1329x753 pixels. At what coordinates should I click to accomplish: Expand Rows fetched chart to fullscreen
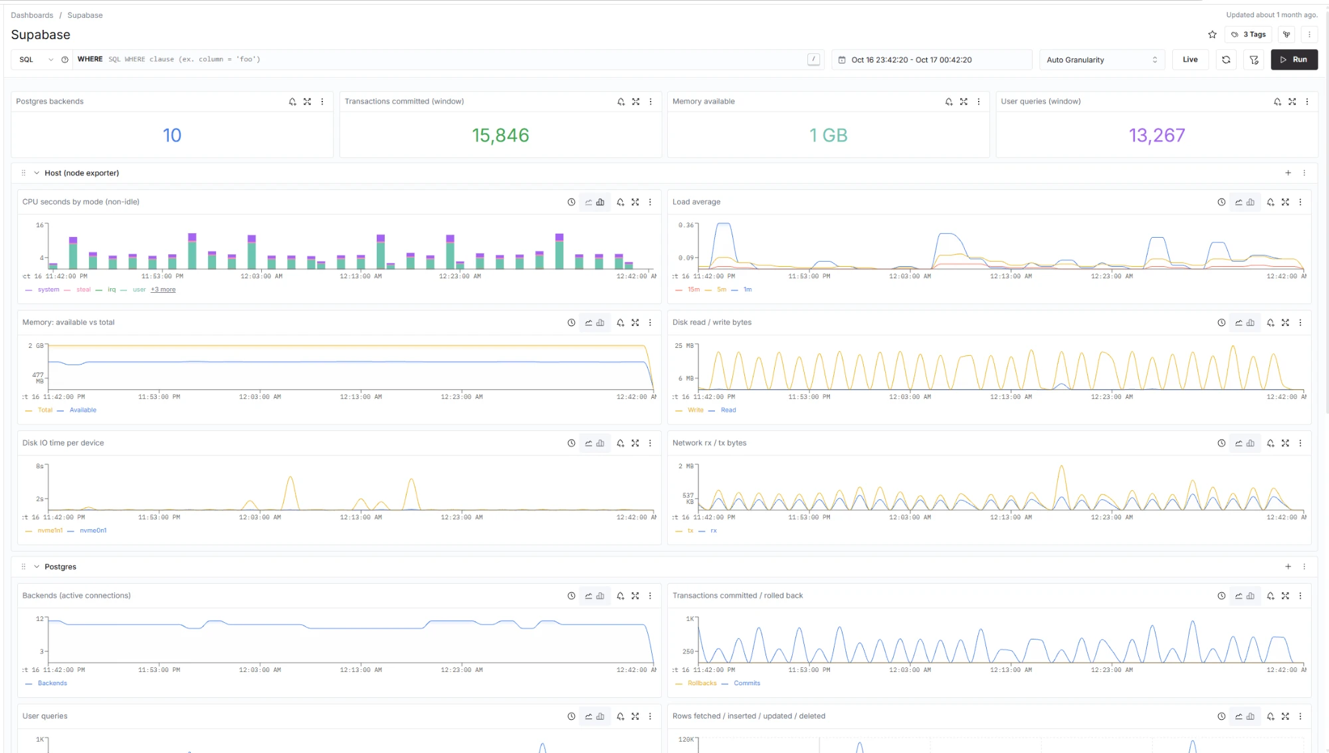click(1285, 716)
